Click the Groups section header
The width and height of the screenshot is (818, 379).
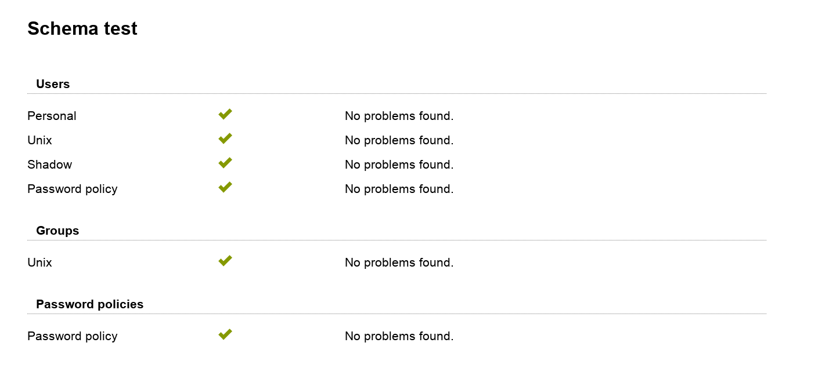pos(57,231)
